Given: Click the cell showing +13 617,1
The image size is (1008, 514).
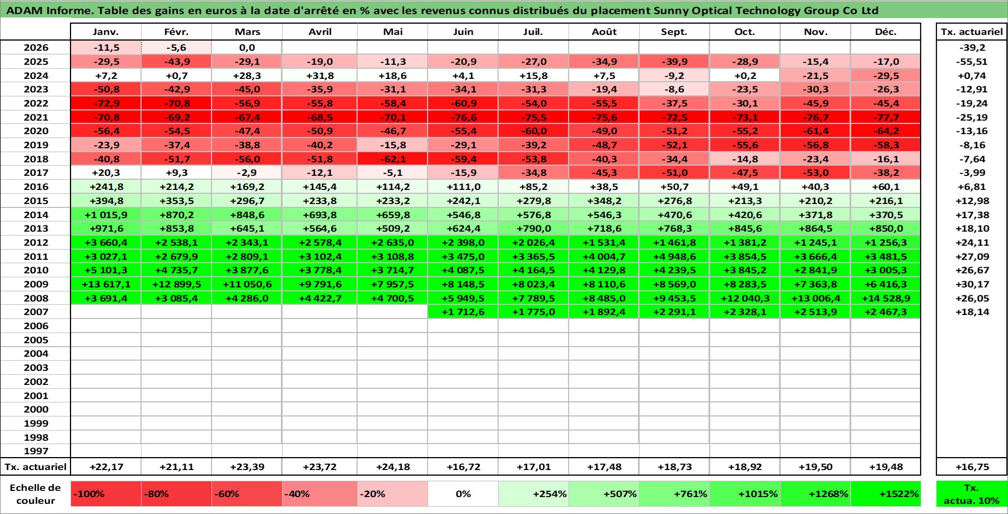Looking at the screenshot, I should click(106, 284).
